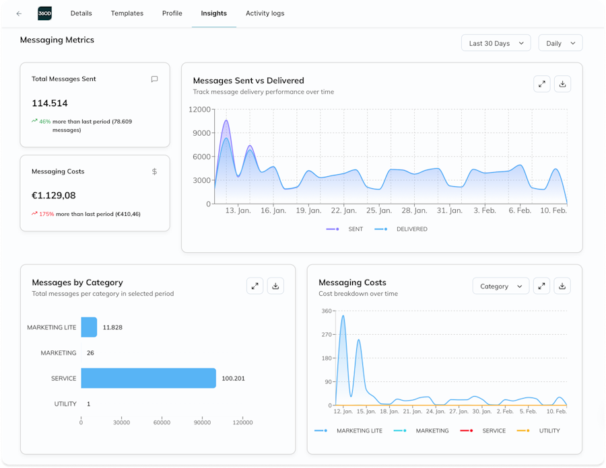The height and width of the screenshot is (468, 606).
Task: Expand the Messages by Category chart
Action: 255,286
